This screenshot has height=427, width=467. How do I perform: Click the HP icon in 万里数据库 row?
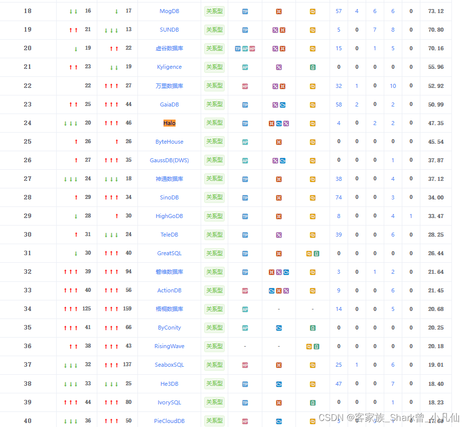245,86
